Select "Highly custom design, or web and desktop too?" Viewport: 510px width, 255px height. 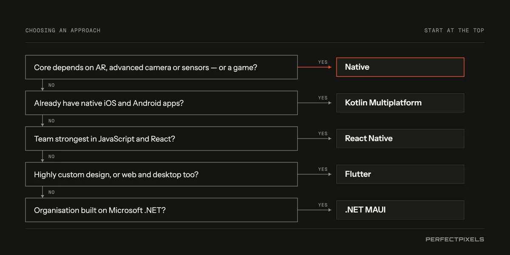pos(161,174)
